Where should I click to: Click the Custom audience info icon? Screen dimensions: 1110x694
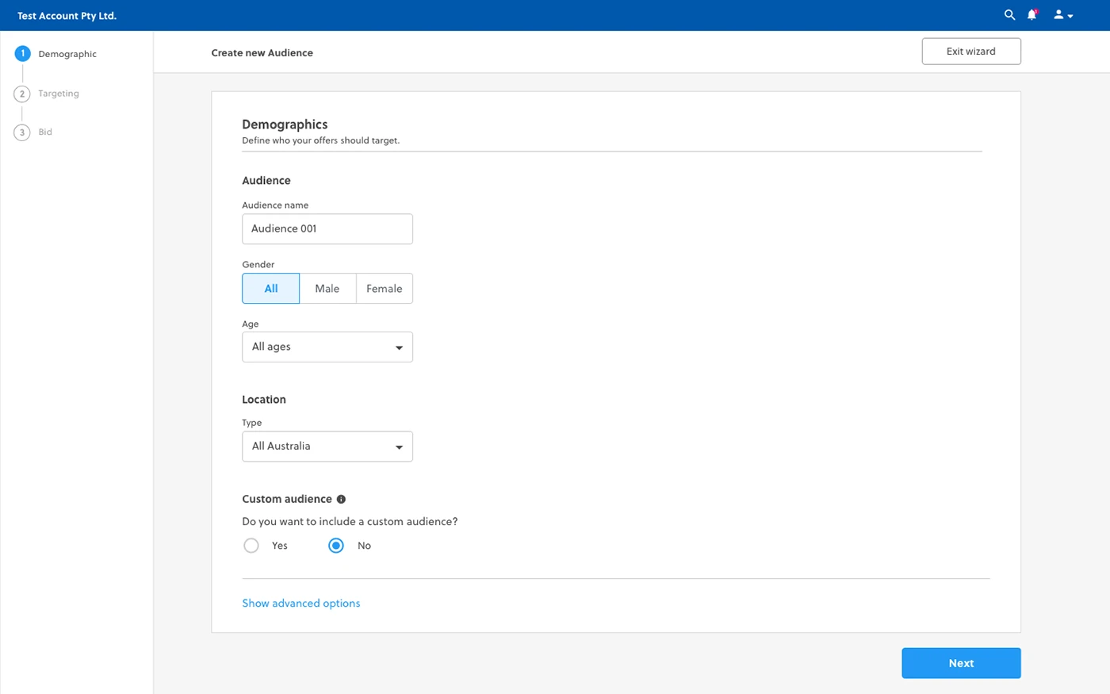tap(341, 499)
